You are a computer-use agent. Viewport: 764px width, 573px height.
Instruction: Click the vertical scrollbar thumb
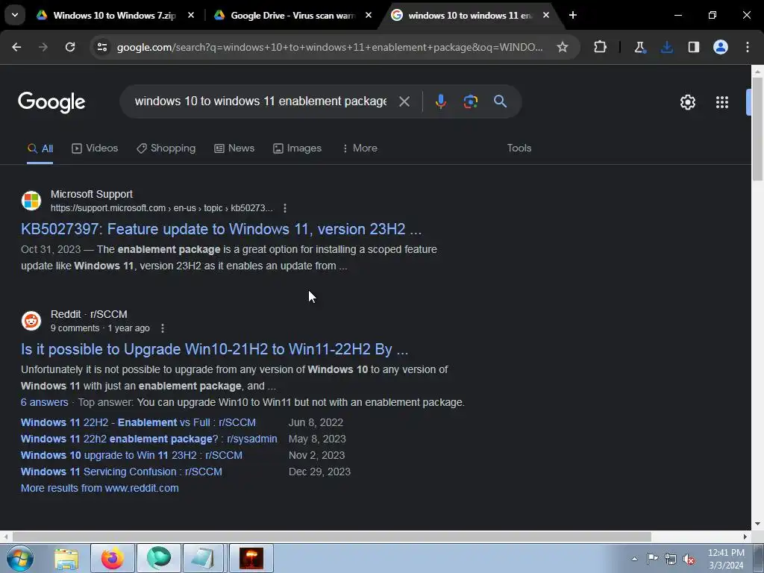pos(757,129)
